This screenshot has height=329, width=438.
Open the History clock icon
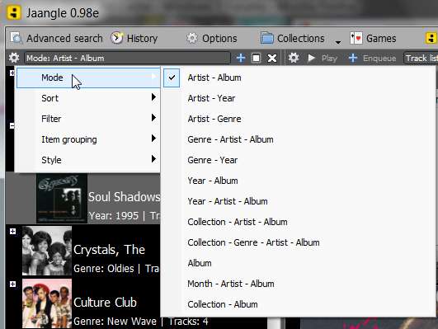click(x=117, y=38)
